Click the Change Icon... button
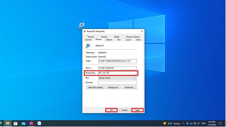Screen dimensions: 226x127 pos(114,87)
